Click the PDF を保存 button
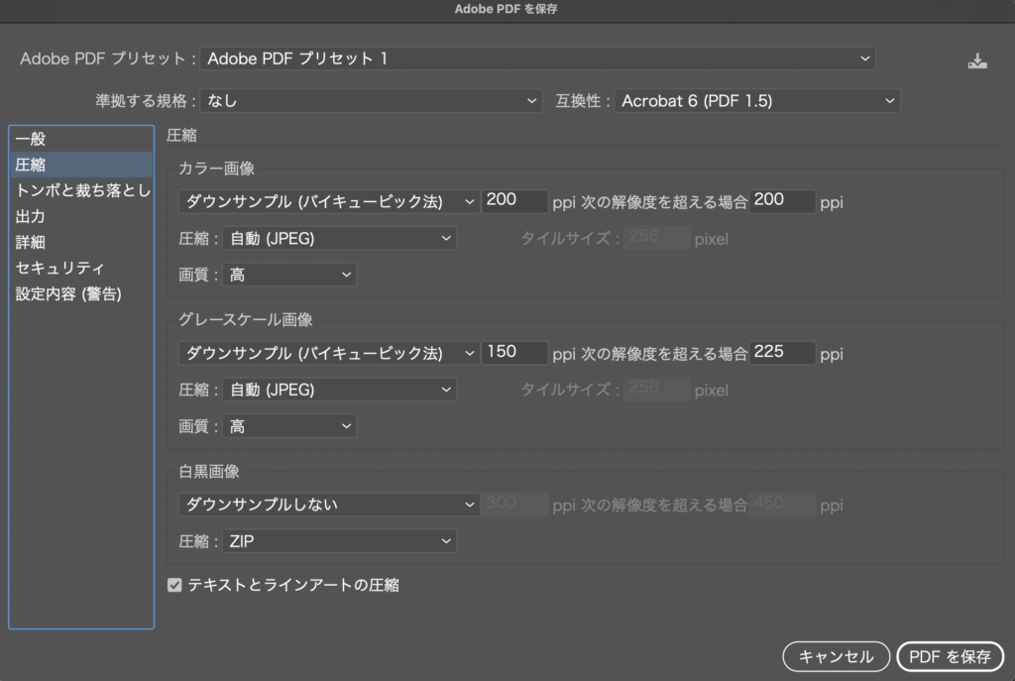The height and width of the screenshot is (681, 1015). pyautogui.click(x=950, y=656)
